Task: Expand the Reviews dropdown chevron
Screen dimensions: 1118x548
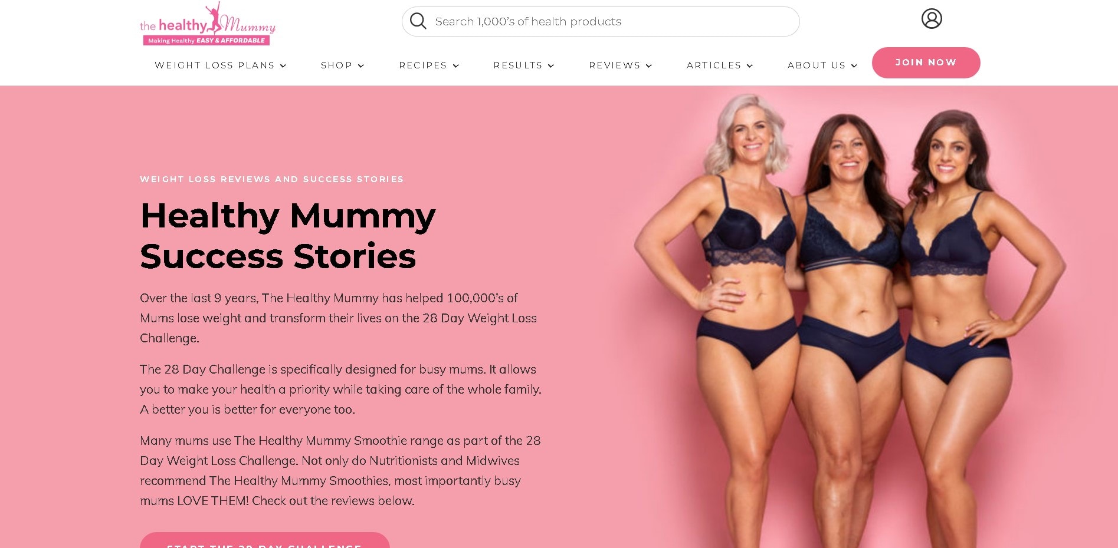Action: tap(649, 66)
